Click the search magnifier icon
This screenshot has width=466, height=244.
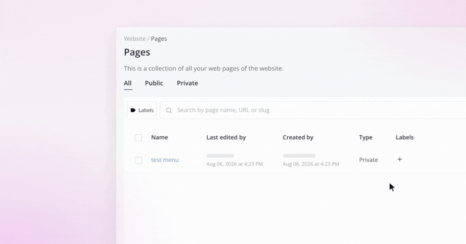click(x=169, y=110)
